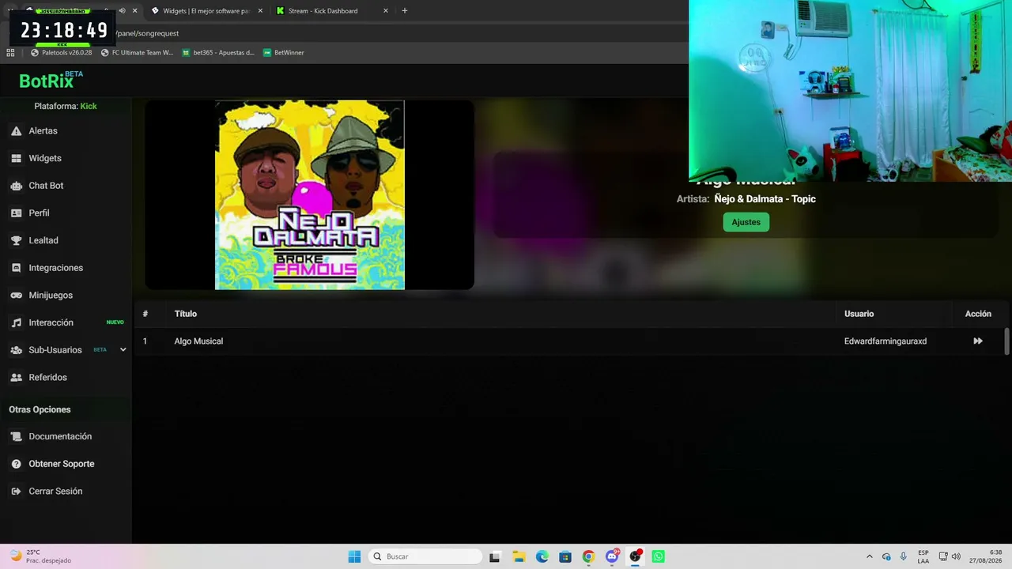Viewport: 1012px width, 569px height.
Task: Click the green Ajustes button
Action: coord(746,222)
